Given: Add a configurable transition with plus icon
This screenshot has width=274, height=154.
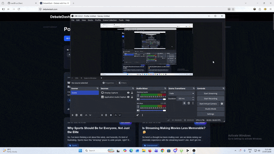Looking at the screenshot, I should (184, 103).
